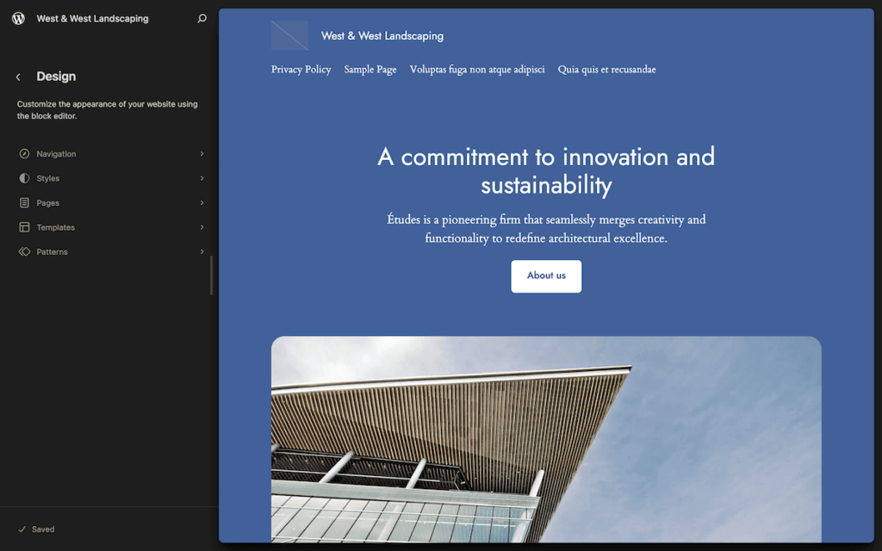Open the Templates chevron
882x551 pixels.
tap(202, 226)
